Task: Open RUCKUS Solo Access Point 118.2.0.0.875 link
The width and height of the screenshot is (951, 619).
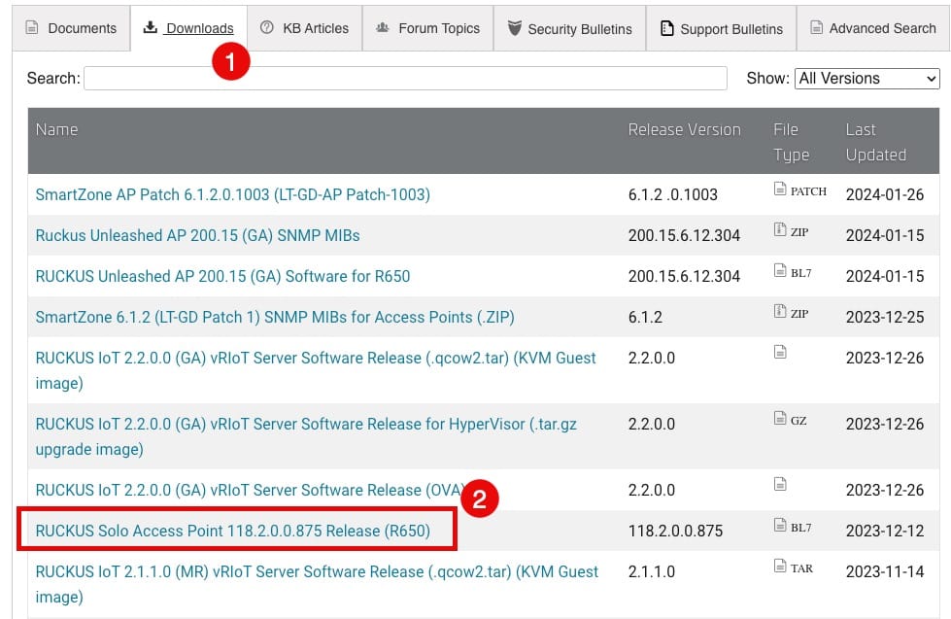Action: pyautogui.click(x=233, y=531)
